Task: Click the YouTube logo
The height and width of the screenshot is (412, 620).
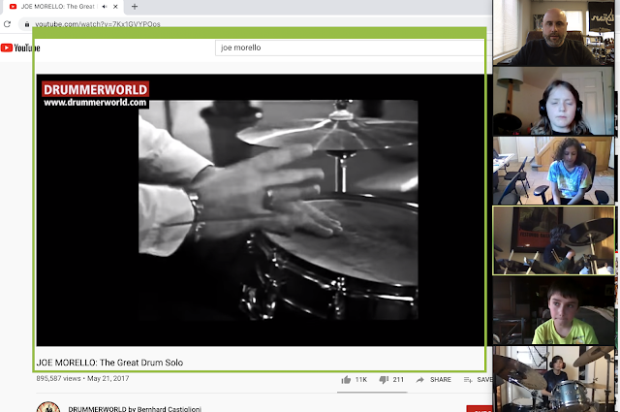Action: (20, 48)
